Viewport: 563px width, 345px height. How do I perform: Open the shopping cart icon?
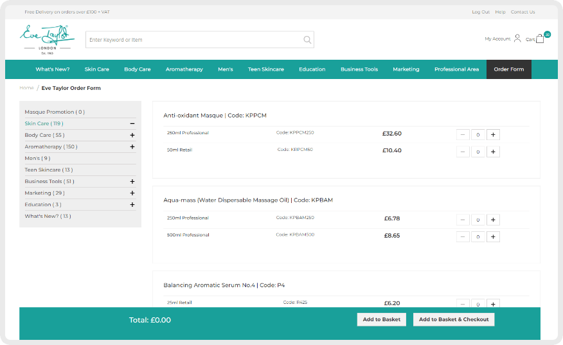click(539, 39)
